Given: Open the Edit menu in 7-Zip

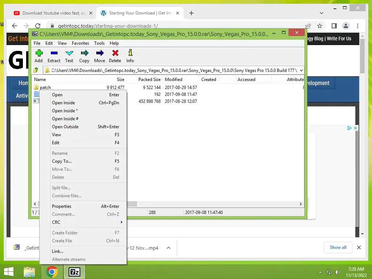Looking at the screenshot, I should (49, 43).
